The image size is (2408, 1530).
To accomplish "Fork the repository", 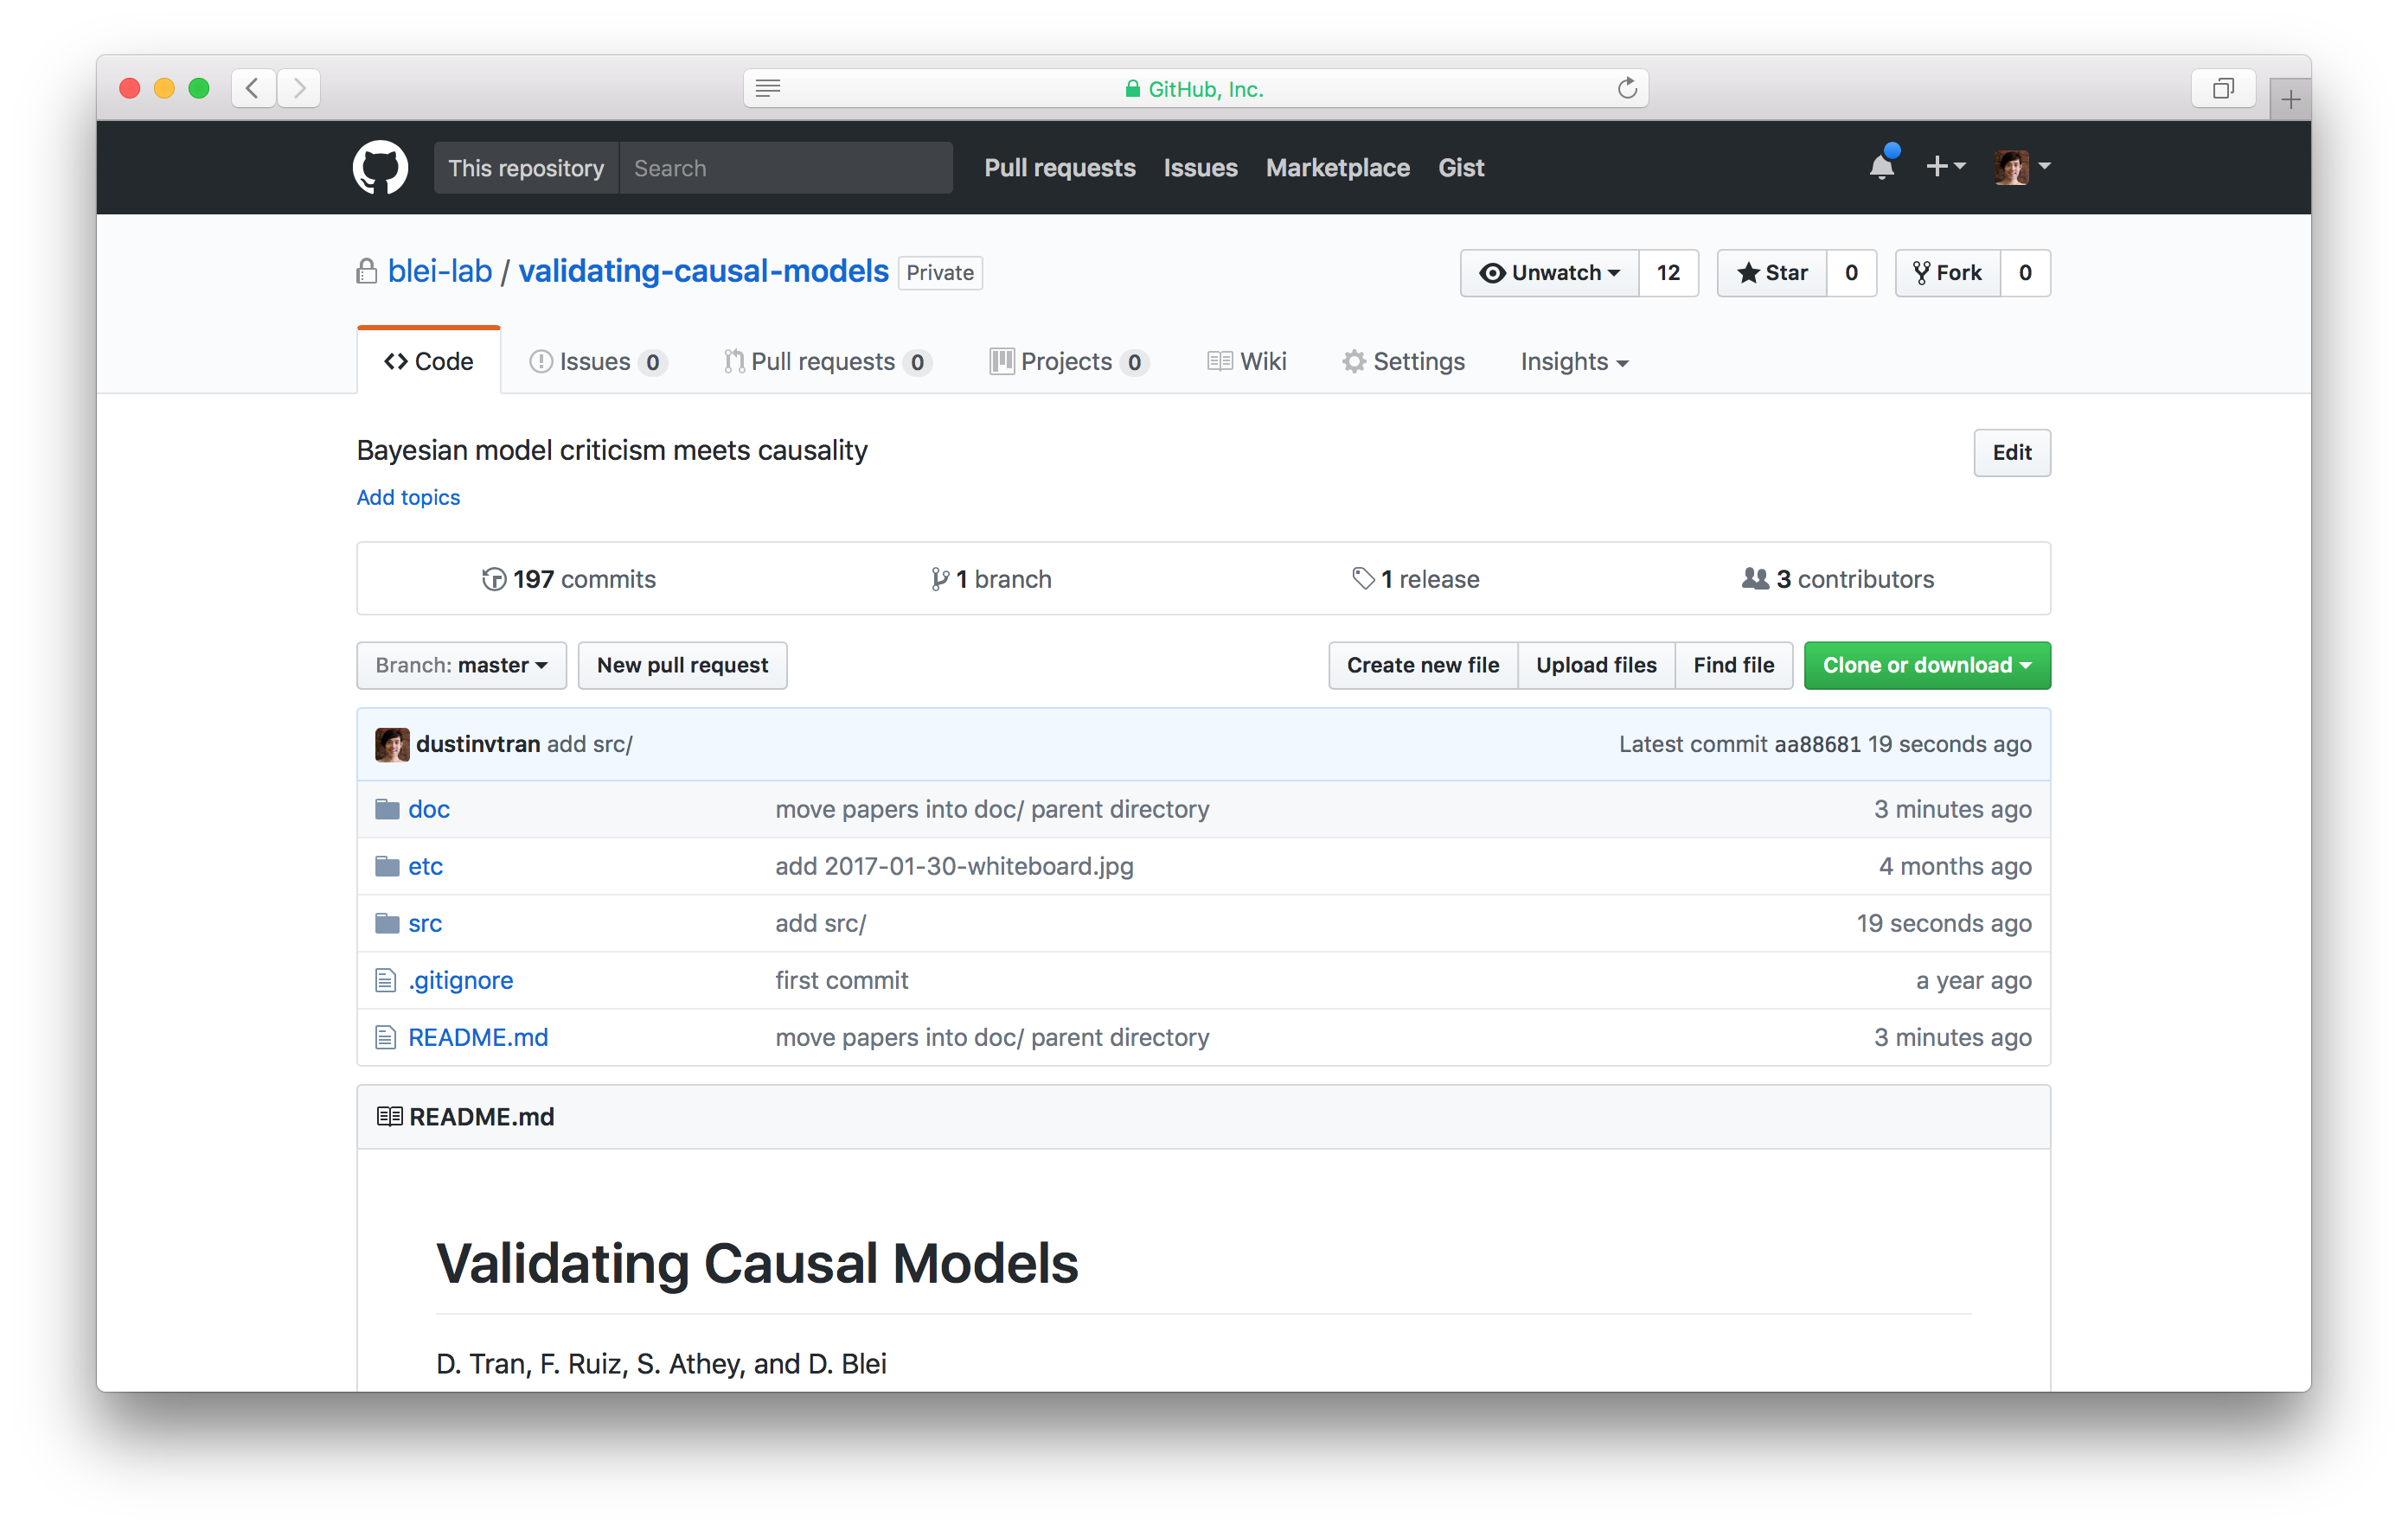I will pos(1947,273).
